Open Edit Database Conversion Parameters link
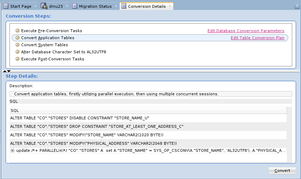Viewport: 301px width, 179px height. 246,31
